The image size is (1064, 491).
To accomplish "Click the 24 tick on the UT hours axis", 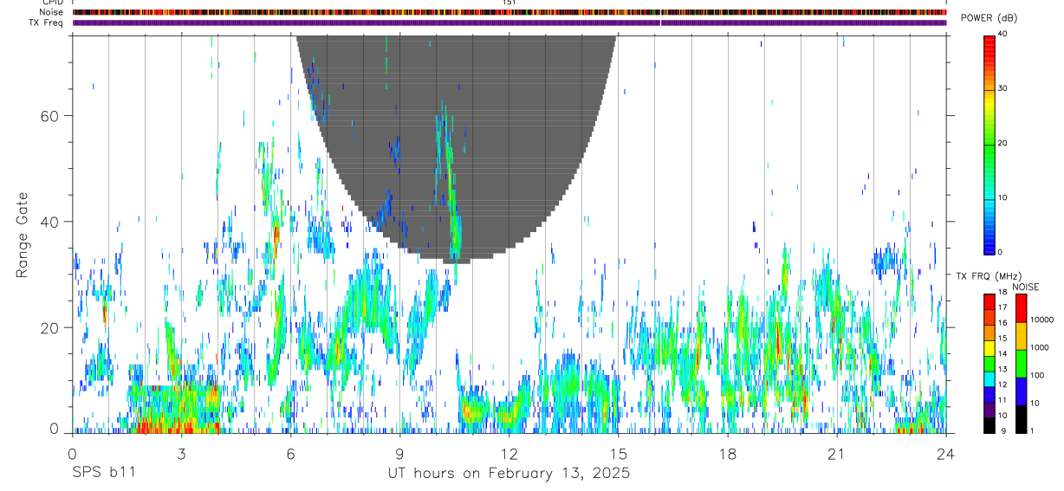I will (946, 454).
